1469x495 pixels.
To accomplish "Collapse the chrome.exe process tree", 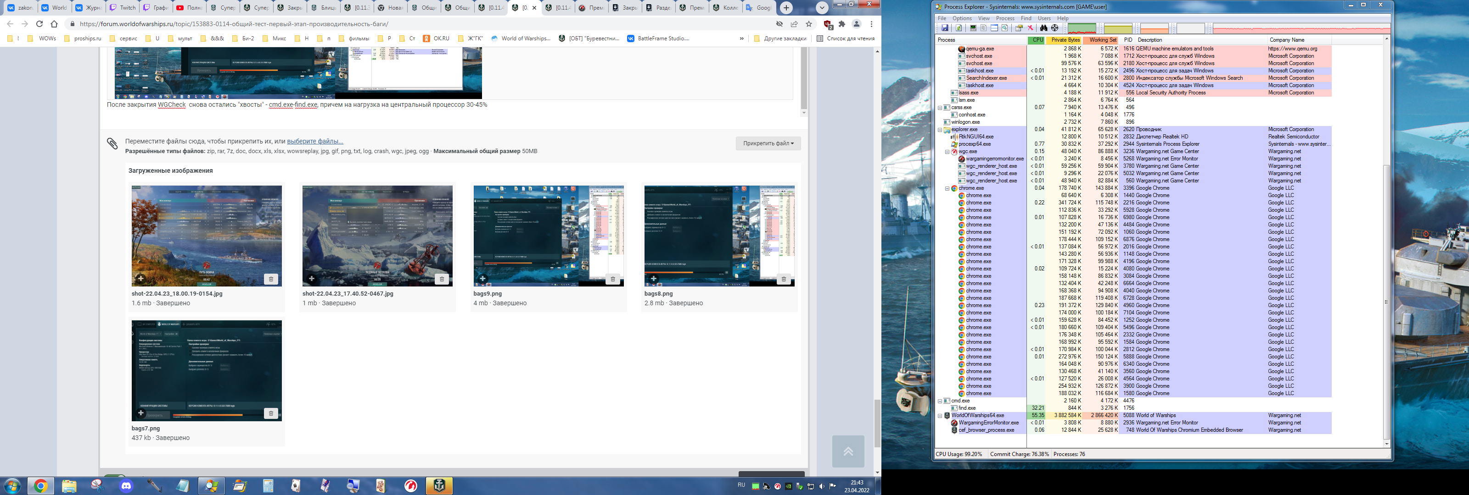I will [x=947, y=188].
